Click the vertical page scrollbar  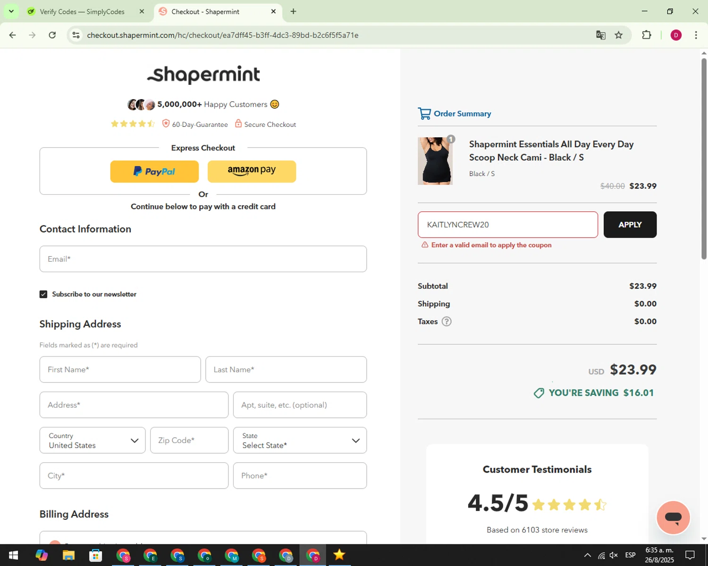704,158
